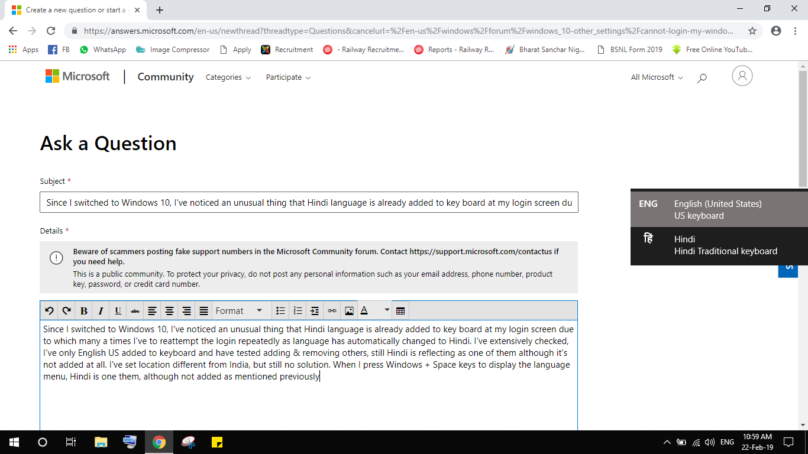
Task: Open the Wi-Fi network panel
Action: click(x=696, y=442)
